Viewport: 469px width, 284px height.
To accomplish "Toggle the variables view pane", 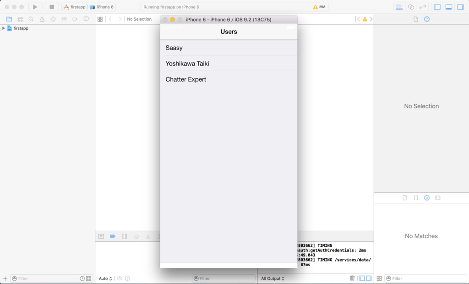I will pos(362,278).
